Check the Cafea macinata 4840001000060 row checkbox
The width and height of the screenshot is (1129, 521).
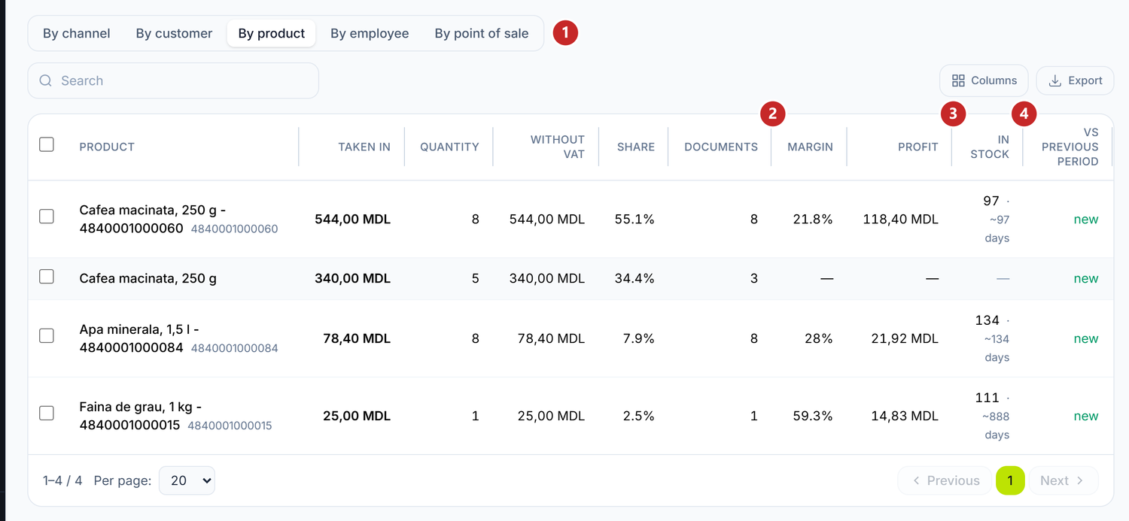pyautogui.click(x=47, y=217)
